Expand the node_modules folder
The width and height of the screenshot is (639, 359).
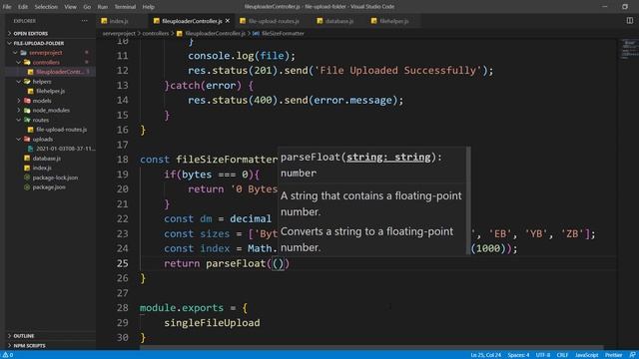(x=19, y=111)
